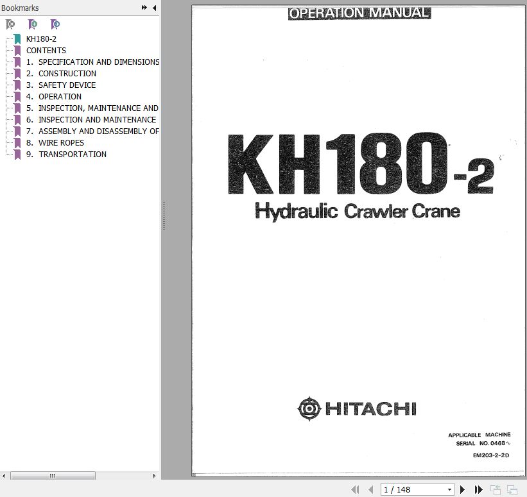Go to 6. INSPECTION AND MAINTENANCE bookmark

(x=91, y=119)
